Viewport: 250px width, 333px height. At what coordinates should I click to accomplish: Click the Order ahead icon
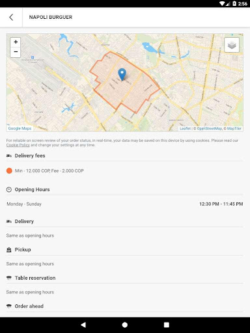[9, 306]
